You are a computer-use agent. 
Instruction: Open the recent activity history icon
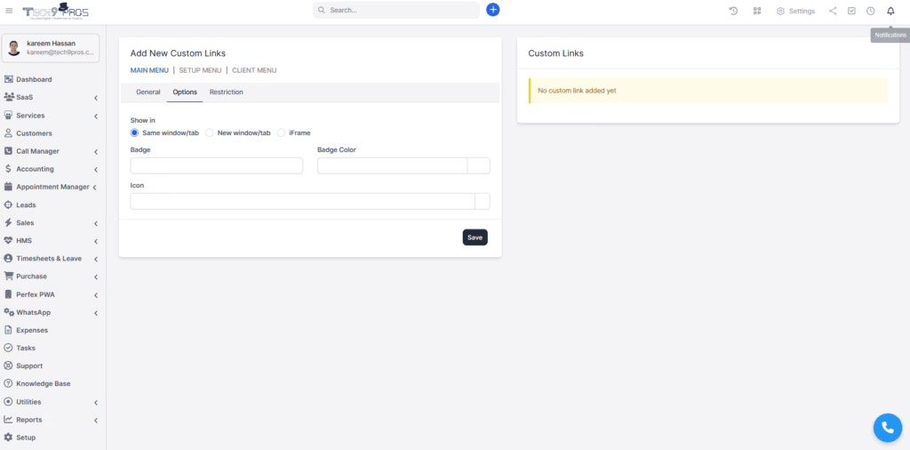(733, 11)
